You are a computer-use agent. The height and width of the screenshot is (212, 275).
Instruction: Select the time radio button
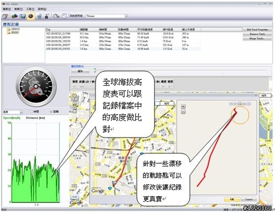[x=35, y=112]
